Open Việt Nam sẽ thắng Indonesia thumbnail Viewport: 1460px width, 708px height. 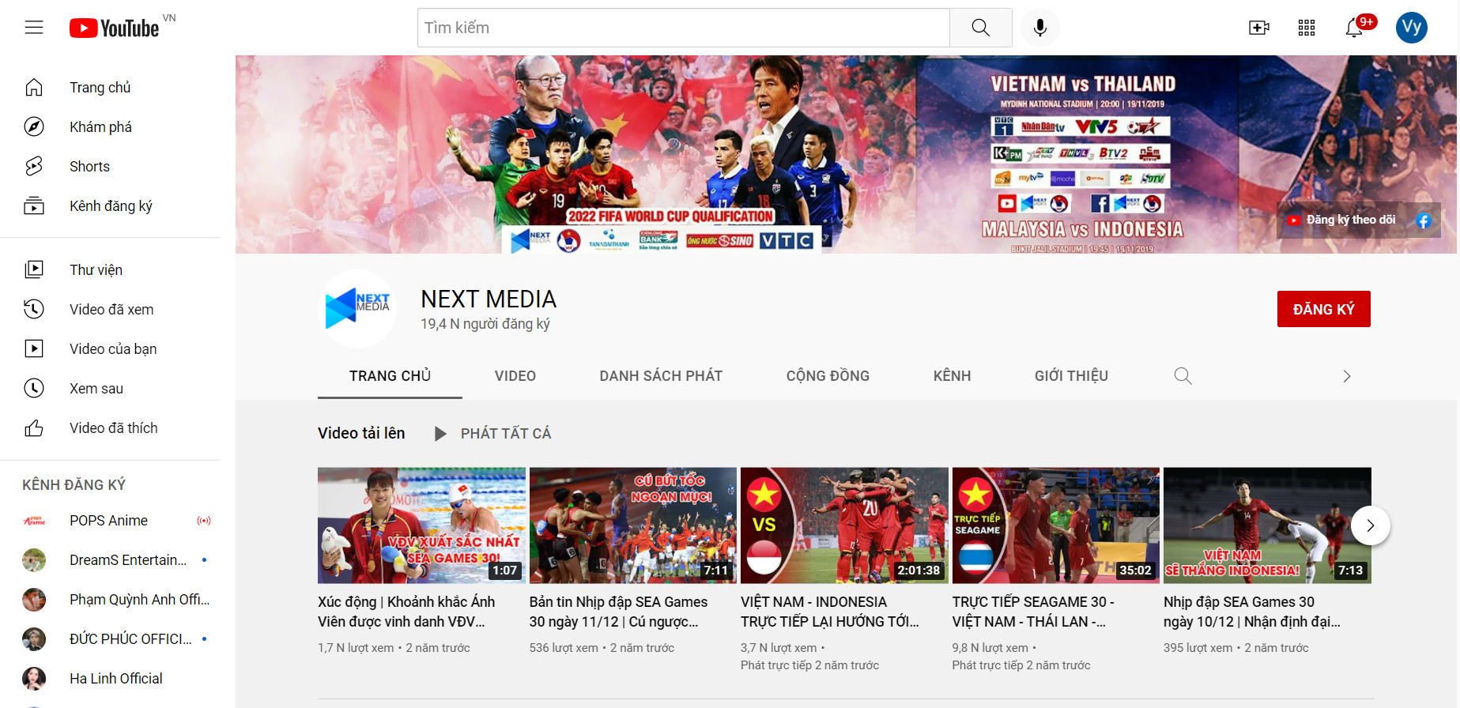tap(1267, 525)
